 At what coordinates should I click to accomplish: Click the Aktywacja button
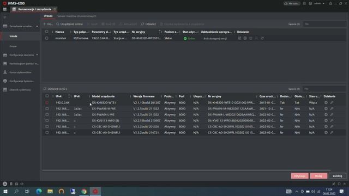[x=299, y=176]
